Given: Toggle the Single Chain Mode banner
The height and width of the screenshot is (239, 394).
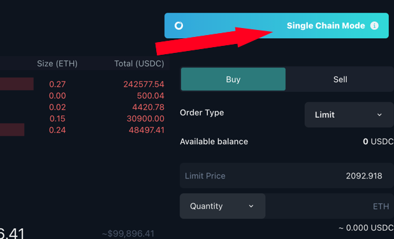Looking at the screenshot, I should tap(277, 25).
